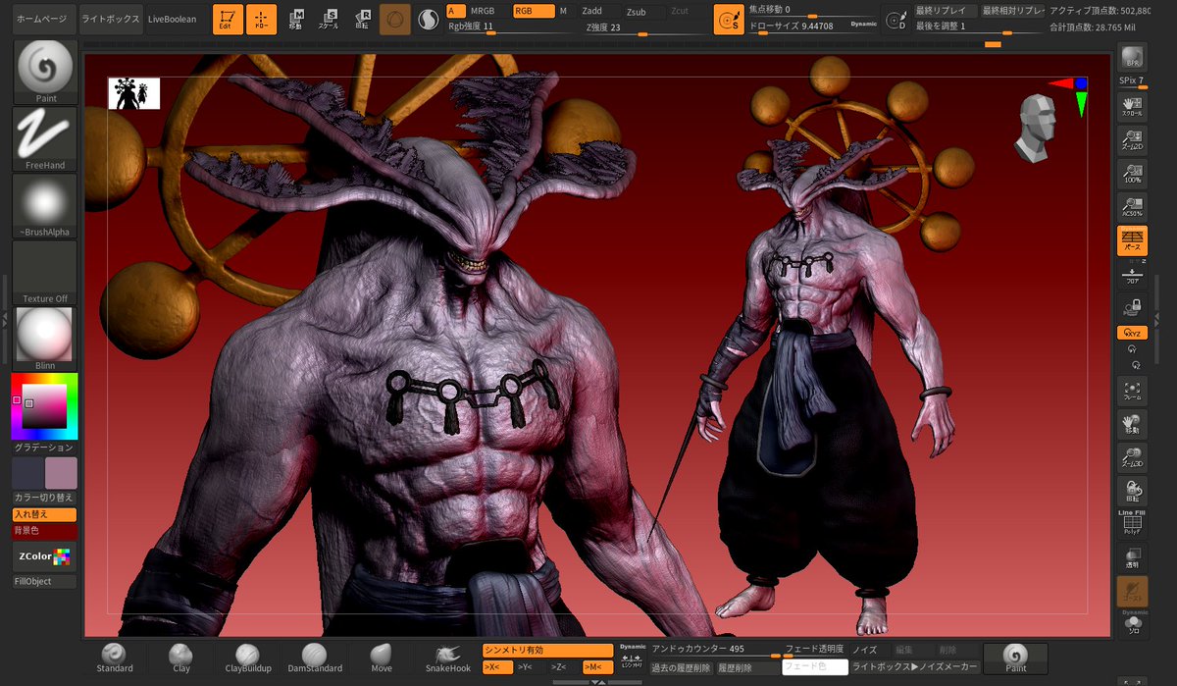This screenshot has height=686, width=1177.
Task: Open the BrushAlpha alpha selector
Action: pos(46,205)
